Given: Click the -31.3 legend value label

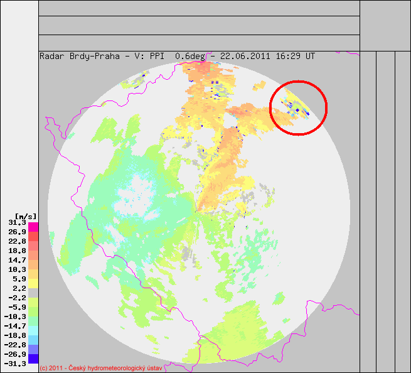Looking at the screenshot, I should coord(15,364).
